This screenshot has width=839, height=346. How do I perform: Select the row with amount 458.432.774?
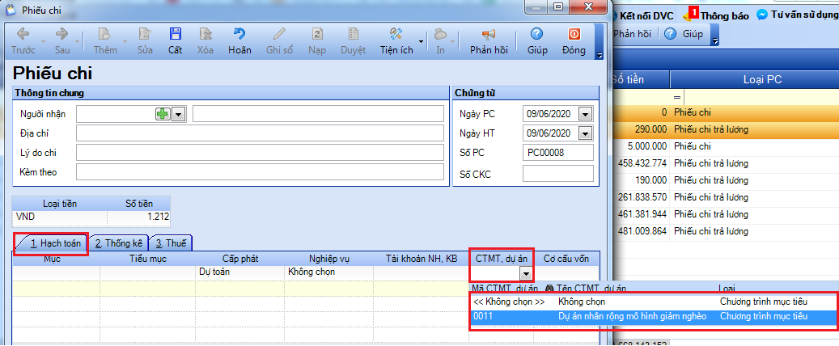click(725, 163)
